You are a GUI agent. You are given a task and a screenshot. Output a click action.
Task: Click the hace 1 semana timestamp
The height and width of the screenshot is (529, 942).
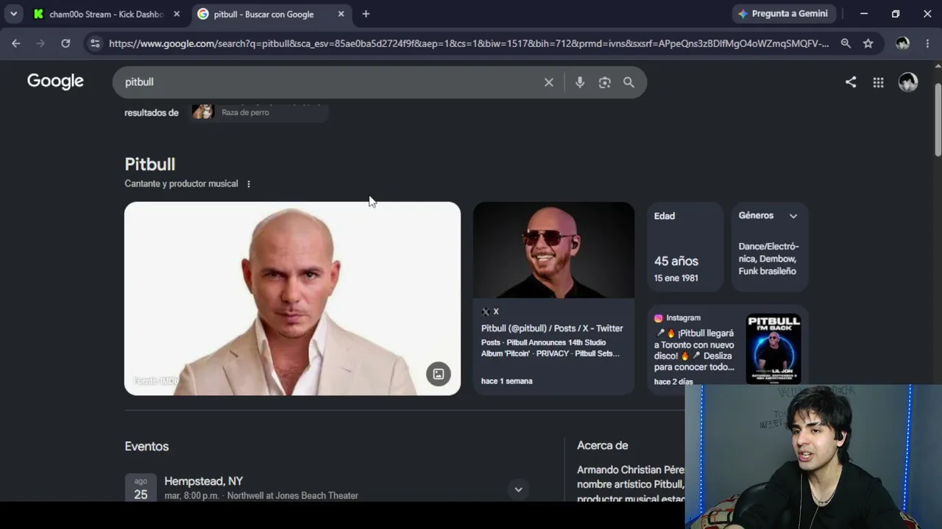click(506, 381)
